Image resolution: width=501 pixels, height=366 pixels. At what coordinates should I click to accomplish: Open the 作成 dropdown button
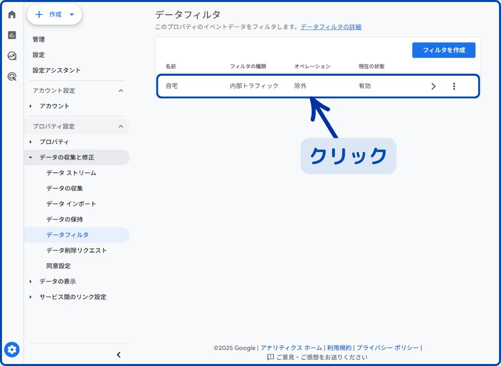point(55,15)
